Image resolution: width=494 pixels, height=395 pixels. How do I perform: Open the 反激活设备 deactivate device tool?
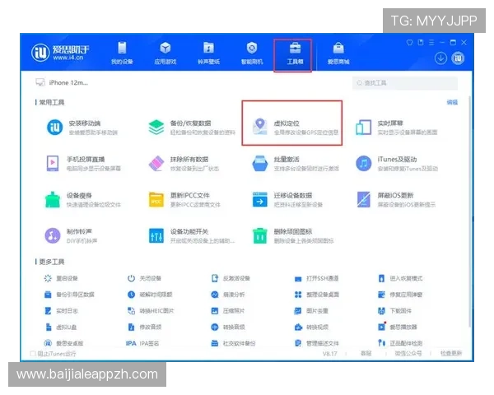coord(231,278)
